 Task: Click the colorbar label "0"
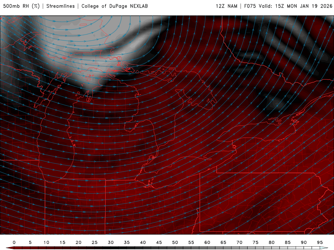(x=14, y=242)
